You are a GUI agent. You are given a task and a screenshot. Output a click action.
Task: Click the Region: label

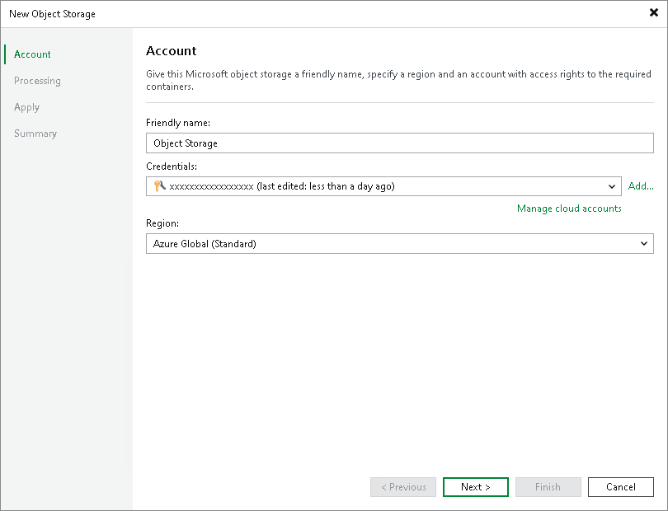[x=162, y=223]
